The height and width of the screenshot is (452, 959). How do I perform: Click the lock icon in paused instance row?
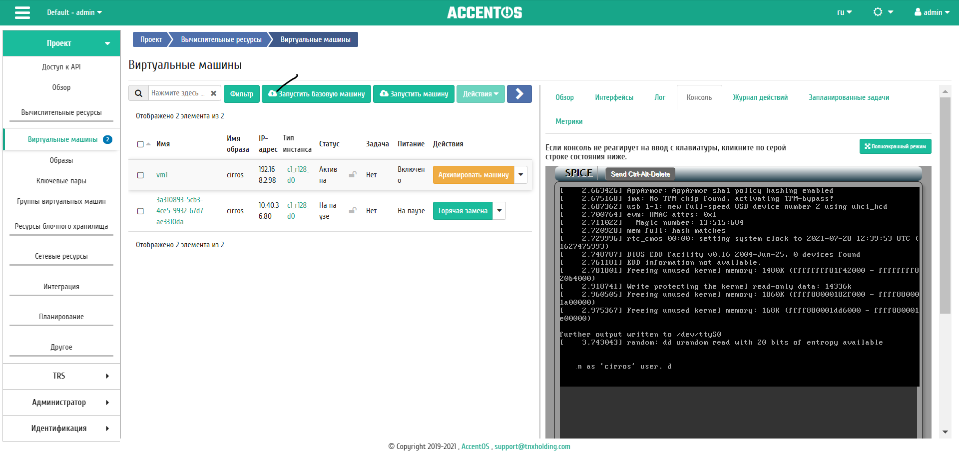[353, 210]
